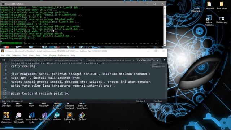Open the Tab Size: 4 selector

(140, 101)
